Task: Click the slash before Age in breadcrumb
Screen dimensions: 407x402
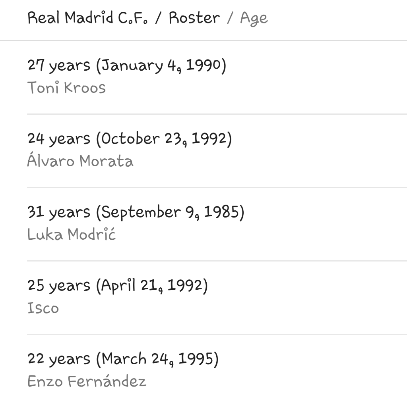Action: [230, 18]
